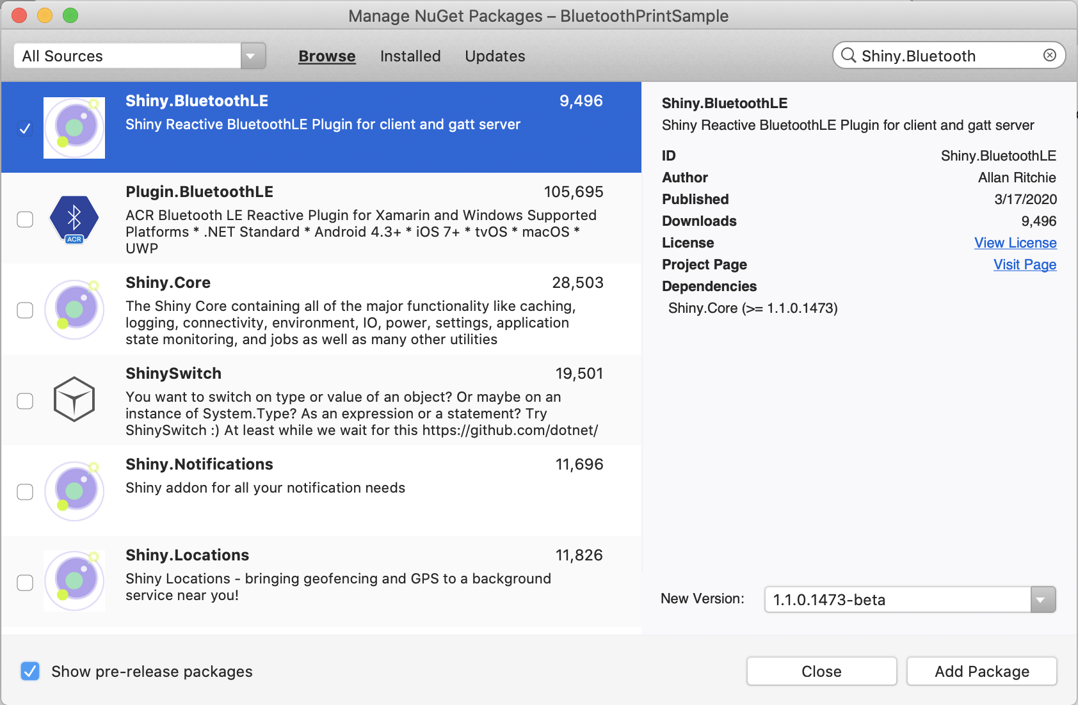Clear the Shiny.Bluetooth search text
Screen dimensions: 1078x705
(1050, 55)
